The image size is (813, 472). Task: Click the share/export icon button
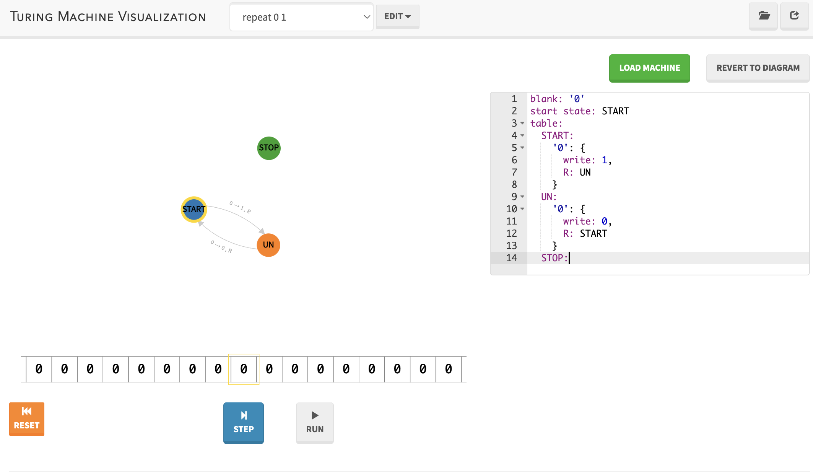tap(794, 16)
